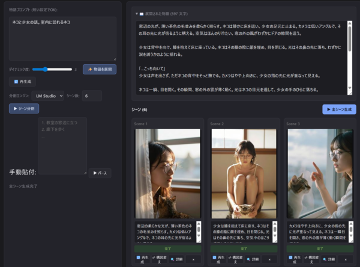Generate all scenes with 全シーン生成 button

tap(339, 109)
